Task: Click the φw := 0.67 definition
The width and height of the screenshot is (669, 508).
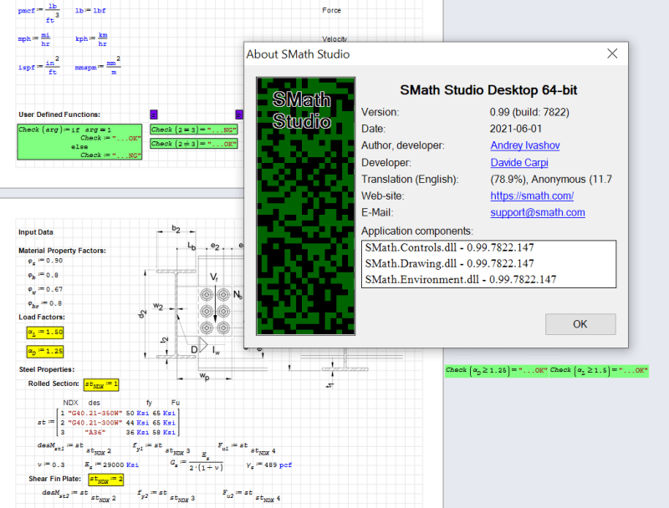Action: point(45,290)
